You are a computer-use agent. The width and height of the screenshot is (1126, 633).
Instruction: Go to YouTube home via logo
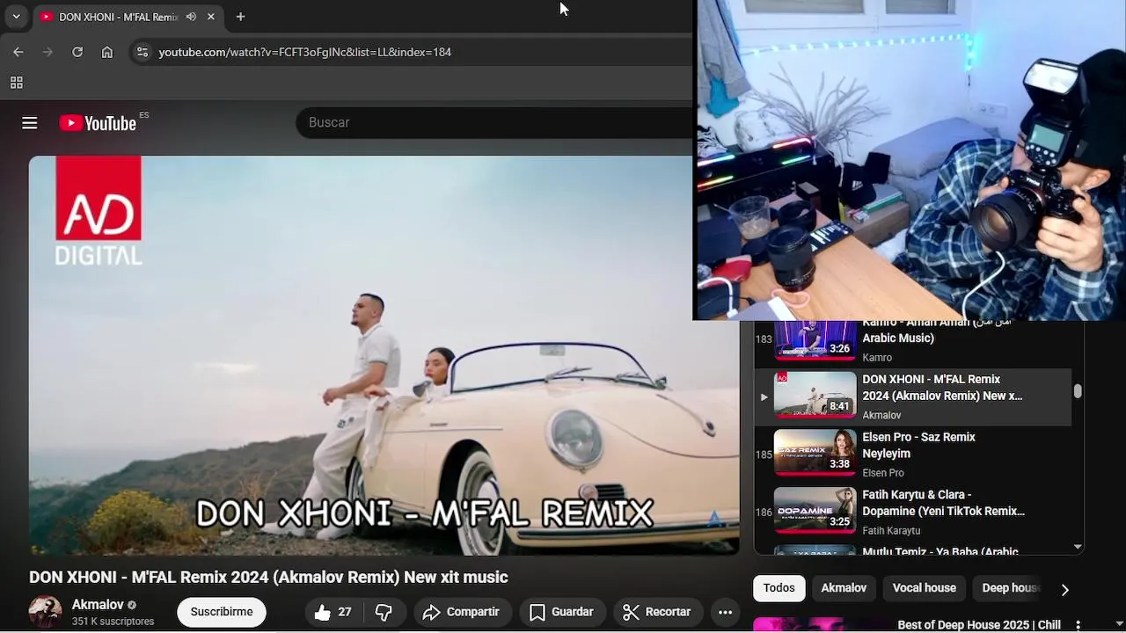(98, 123)
